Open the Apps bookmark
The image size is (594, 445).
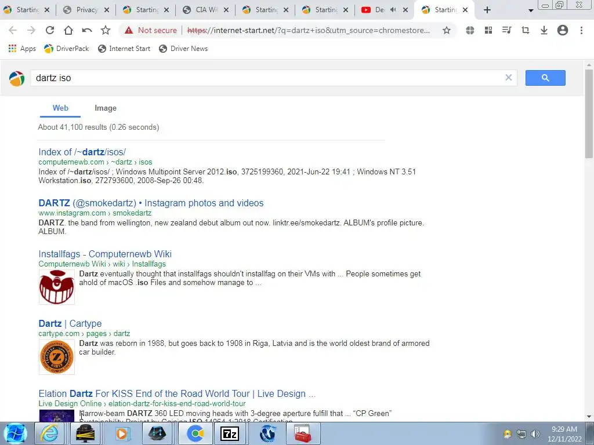22,49
